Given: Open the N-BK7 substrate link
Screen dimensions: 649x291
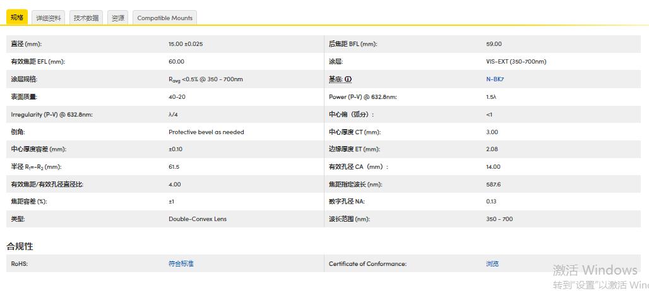Looking at the screenshot, I should click(495, 79).
